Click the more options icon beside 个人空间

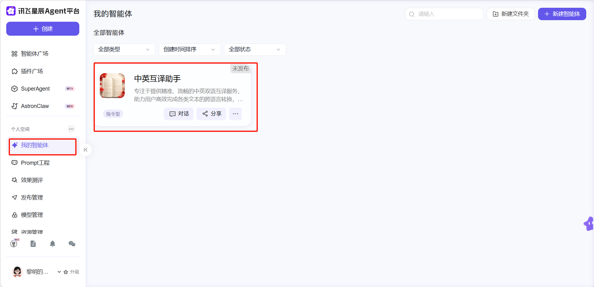[71, 129]
